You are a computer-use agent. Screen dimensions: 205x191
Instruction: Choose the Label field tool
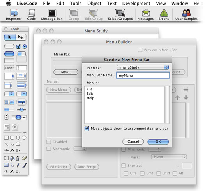coord(9,68)
